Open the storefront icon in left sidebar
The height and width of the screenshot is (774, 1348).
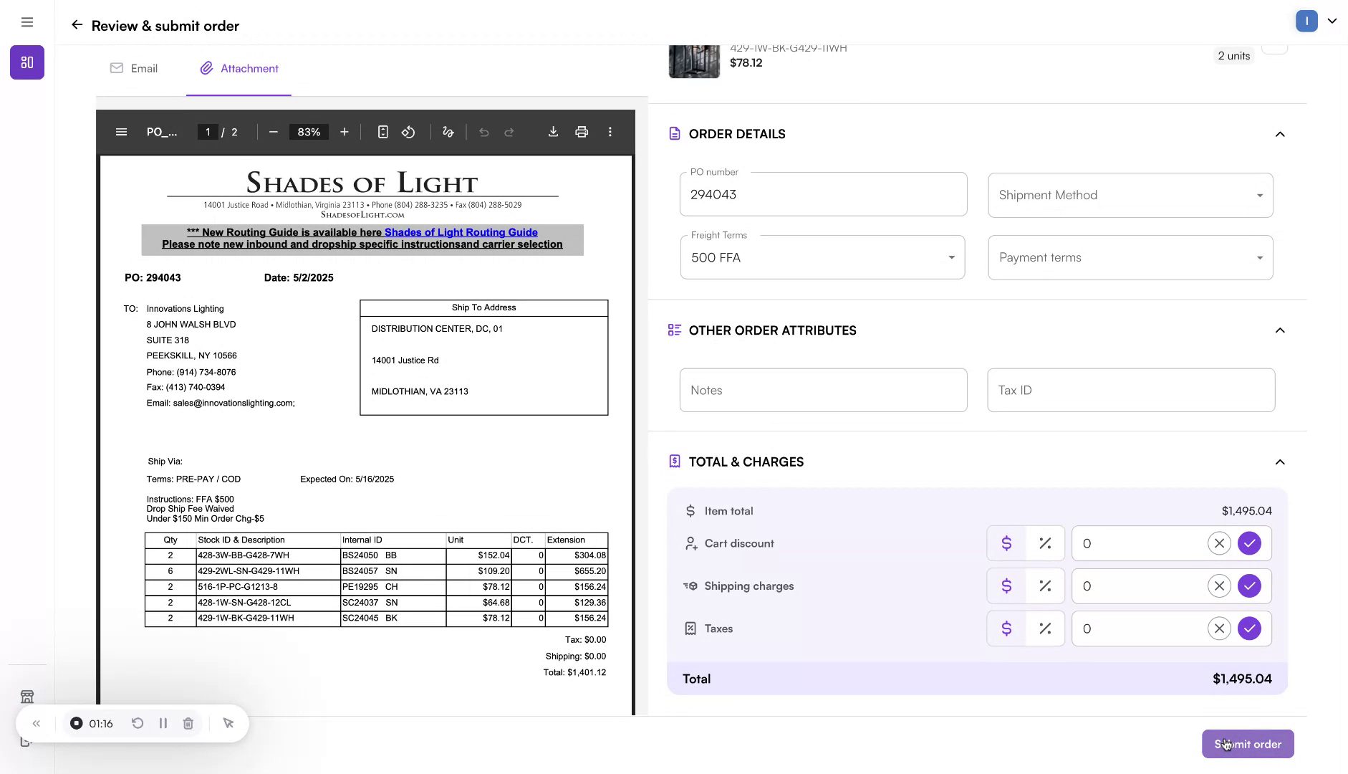[x=27, y=696]
